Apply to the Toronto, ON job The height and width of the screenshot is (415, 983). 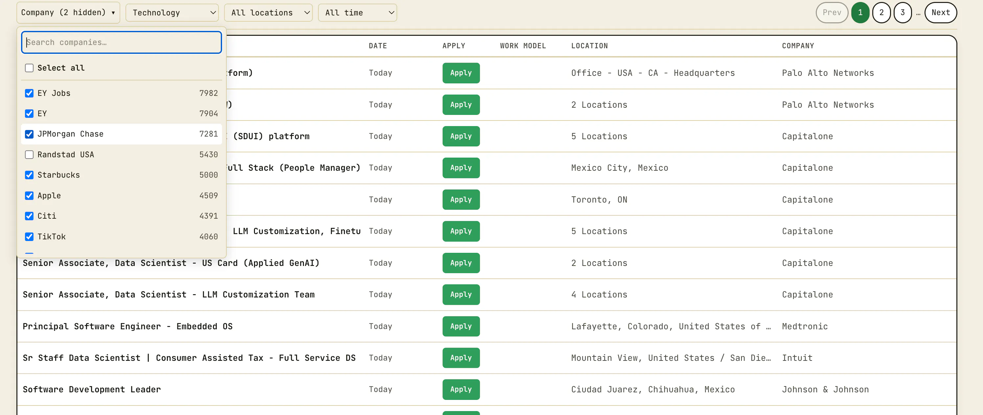coord(461,200)
